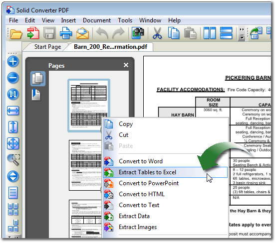Select the second page thumbnail

click(86, 165)
